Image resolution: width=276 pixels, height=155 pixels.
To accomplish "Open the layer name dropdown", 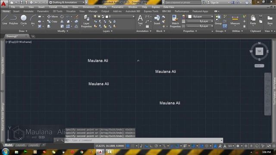I will pyautogui.click(x=133, y=16).
